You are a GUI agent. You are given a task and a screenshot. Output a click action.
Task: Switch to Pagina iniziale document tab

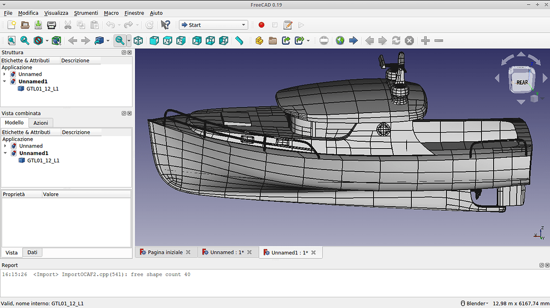point(165,252)
